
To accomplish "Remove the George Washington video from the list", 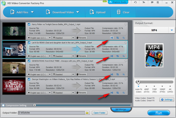I will click(x=126, y=79).
